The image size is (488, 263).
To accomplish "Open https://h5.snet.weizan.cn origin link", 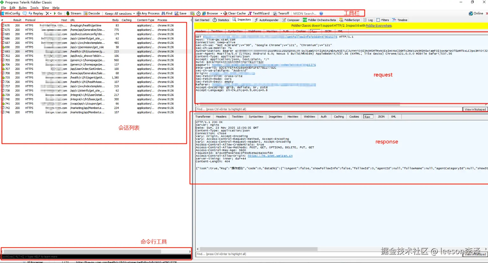I will click(270, 156).
